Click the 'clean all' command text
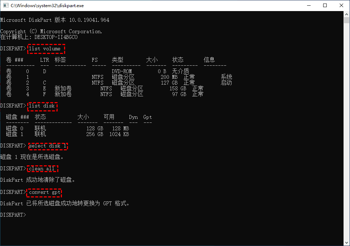The image size is (350, 246). click(42, 169)
